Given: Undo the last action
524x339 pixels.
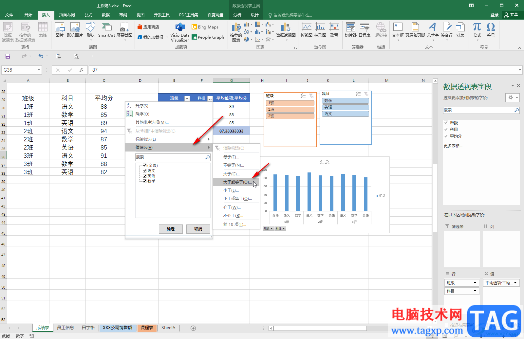Looking at the screenshot, I should pos(41,56).
